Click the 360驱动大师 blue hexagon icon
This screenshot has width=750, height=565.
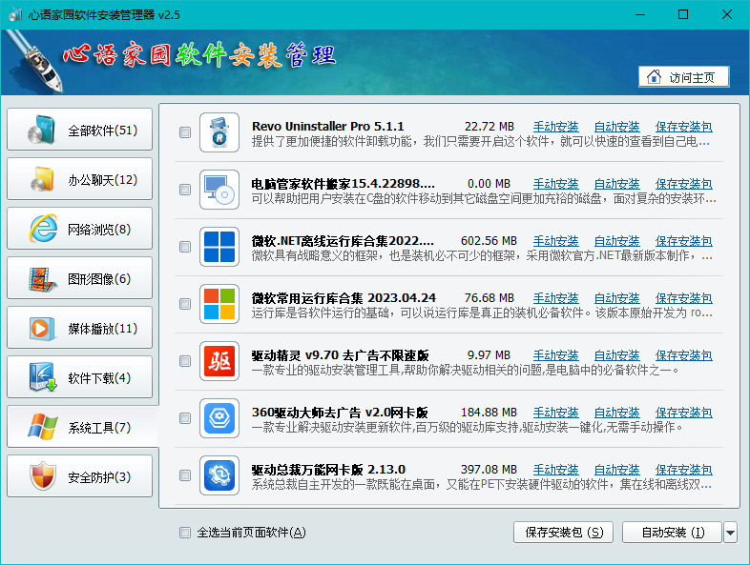[219, 418]
